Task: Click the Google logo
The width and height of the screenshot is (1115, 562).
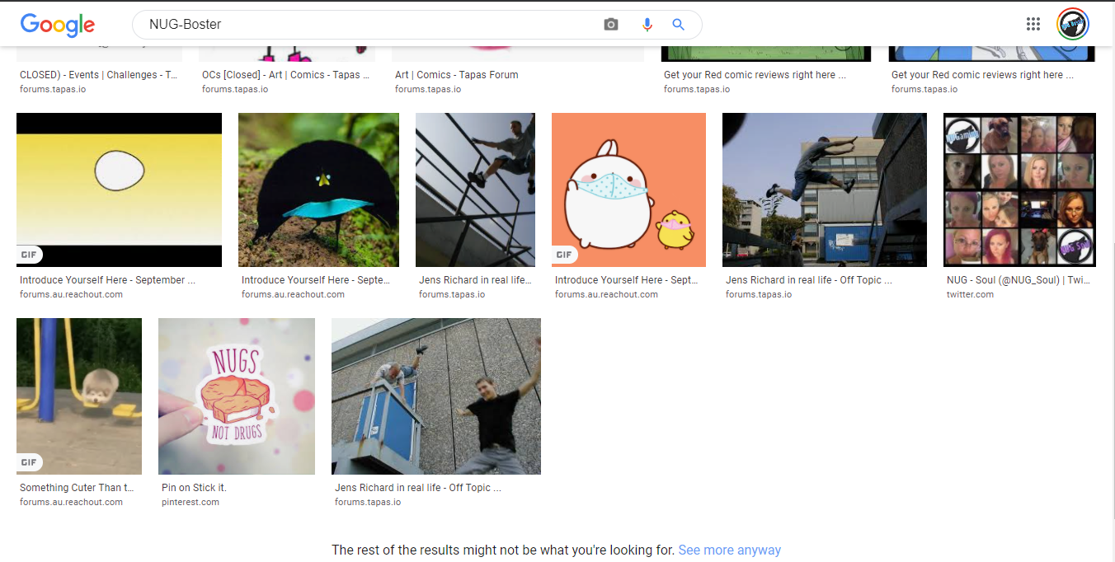Action: 58,25
